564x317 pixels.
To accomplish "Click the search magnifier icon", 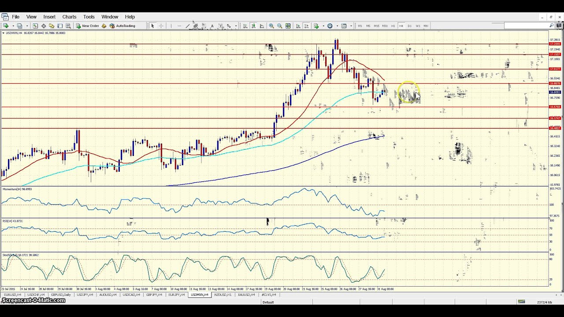I will click(x=551, y=26).
